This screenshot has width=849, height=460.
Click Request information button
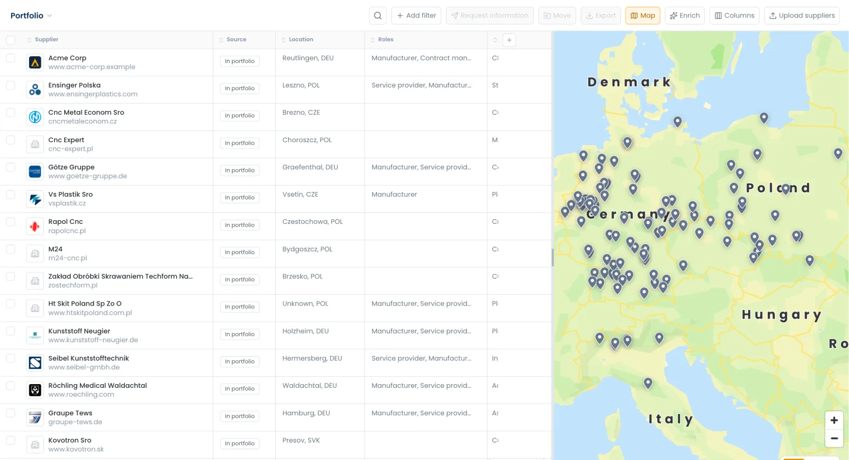coord(490,15)
